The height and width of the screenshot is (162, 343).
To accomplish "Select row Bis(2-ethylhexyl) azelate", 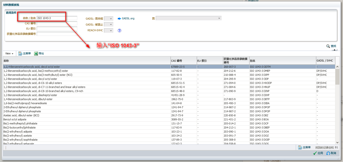I will tap(169, 135).
